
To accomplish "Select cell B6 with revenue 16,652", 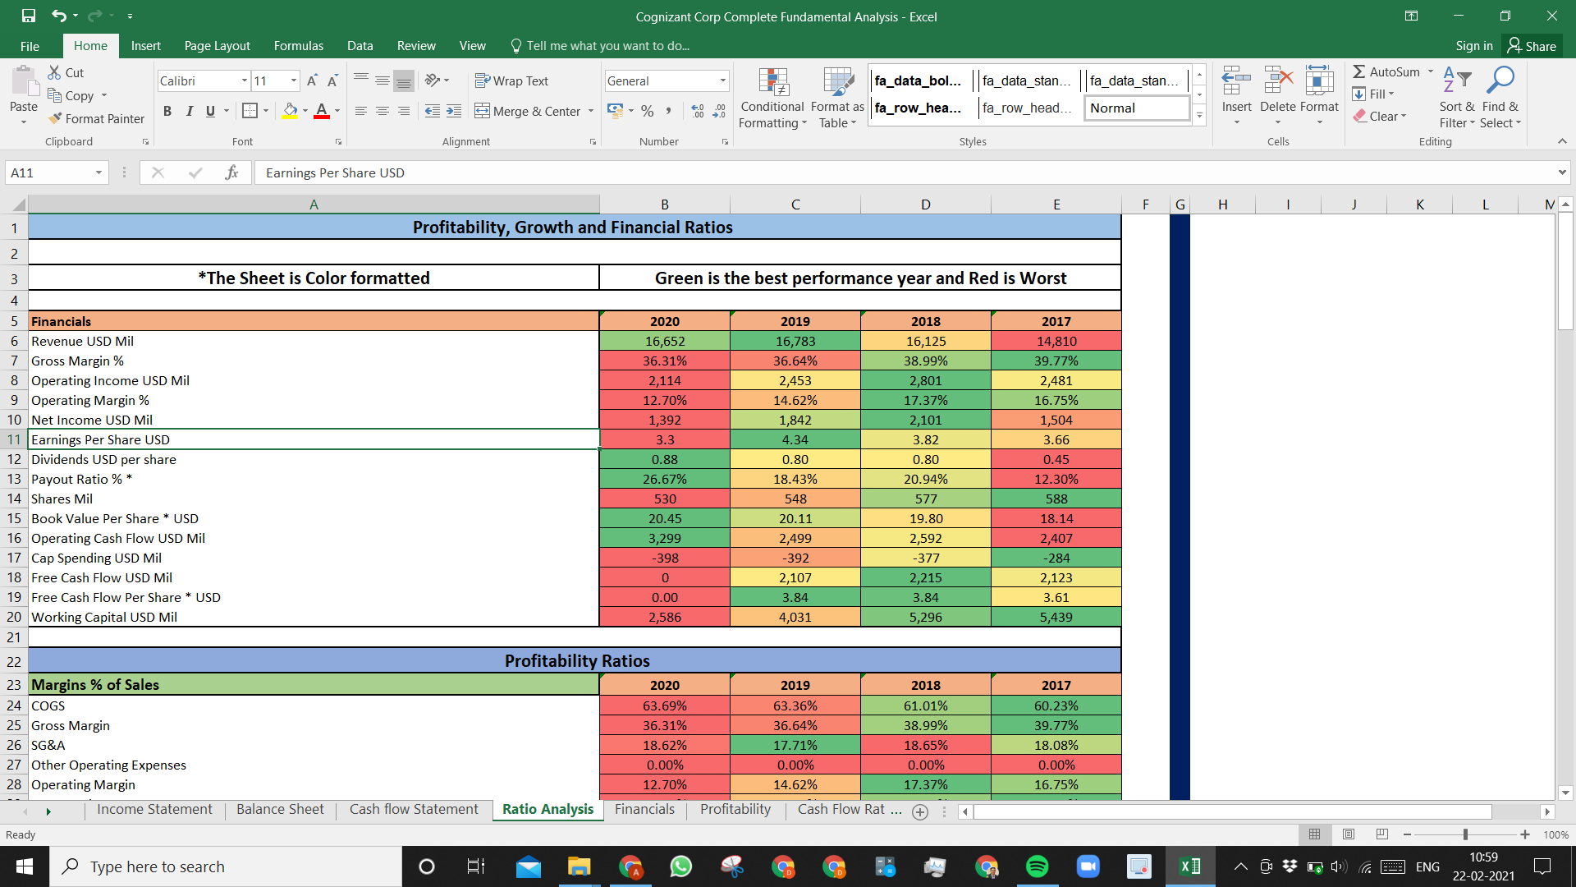I will pos(665,341).
